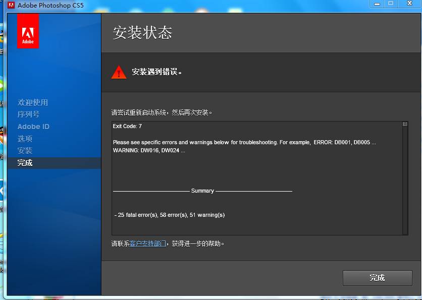Click the 'Exit Code: 7' text

127,126
